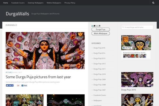
Task: Click the first friend avatar in Facebook widget
Action: click(x=125, y=56)
